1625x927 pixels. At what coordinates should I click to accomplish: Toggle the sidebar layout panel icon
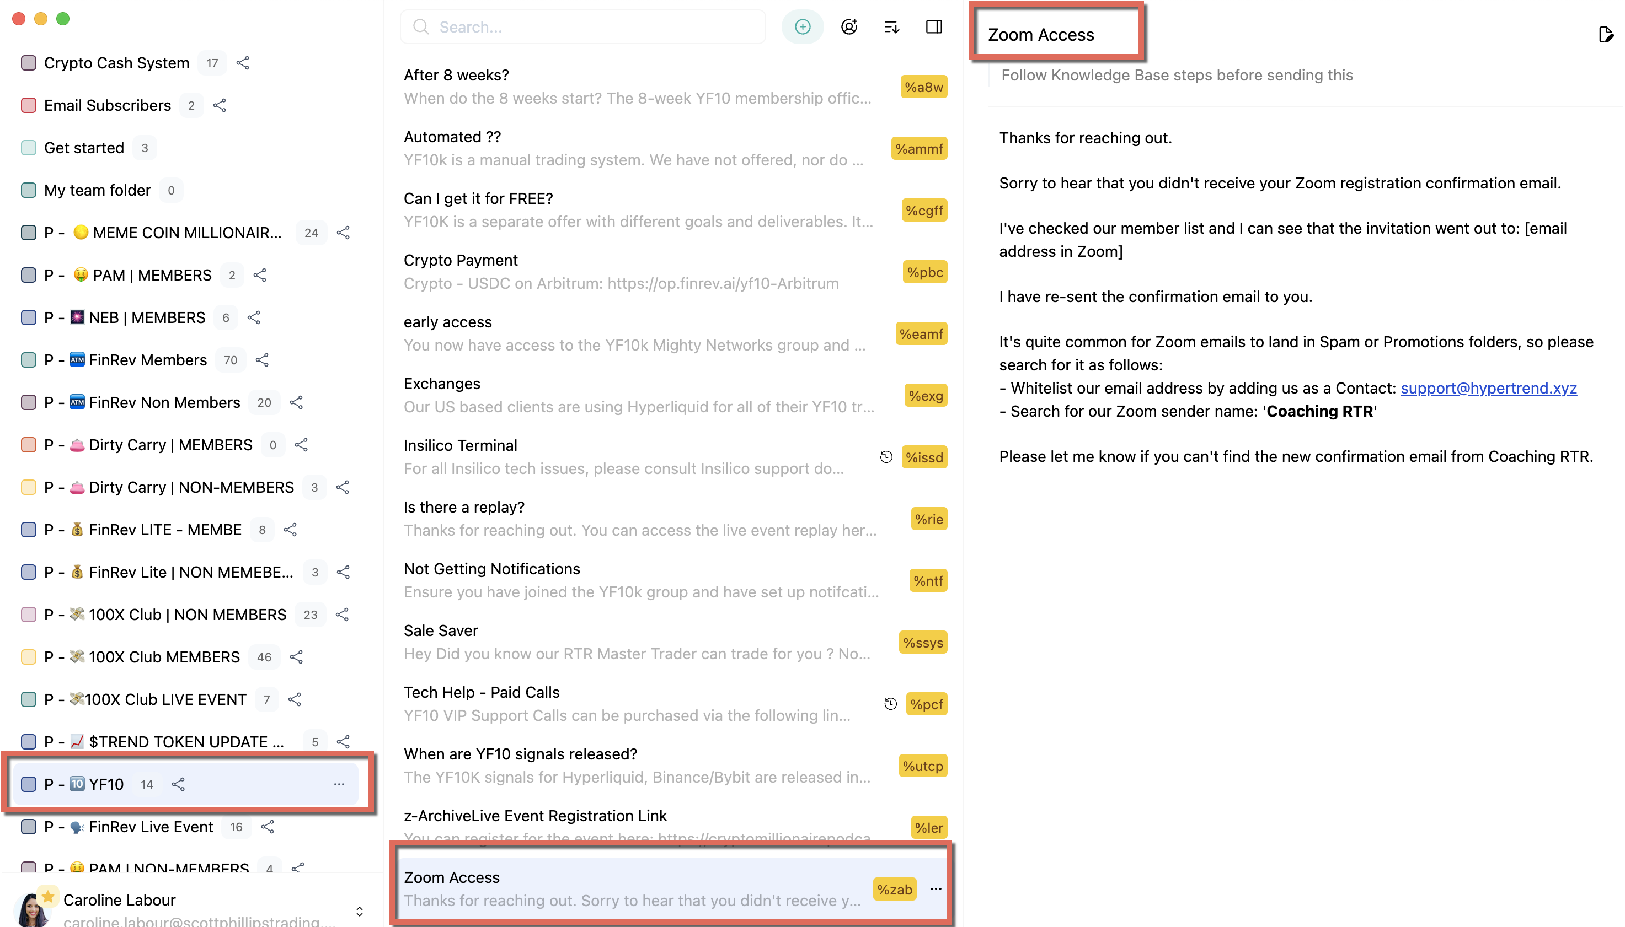933,27
